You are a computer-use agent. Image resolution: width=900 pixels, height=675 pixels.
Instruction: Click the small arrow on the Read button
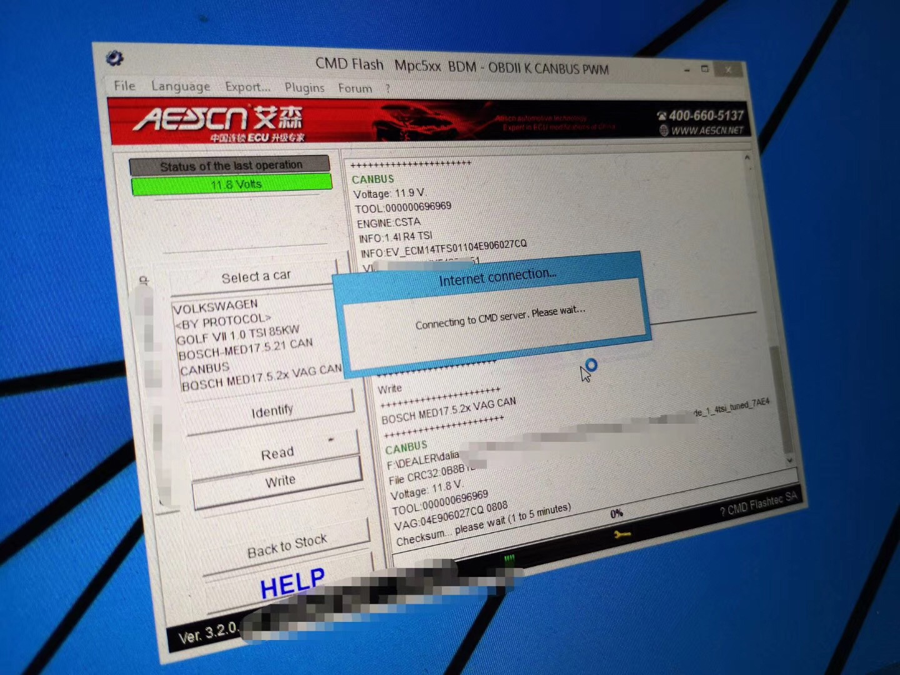click(331, 441)
